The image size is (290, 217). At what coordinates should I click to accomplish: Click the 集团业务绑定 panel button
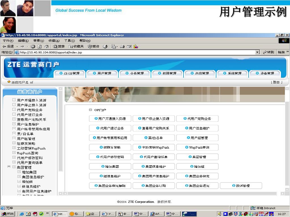(x=197, y=176)
